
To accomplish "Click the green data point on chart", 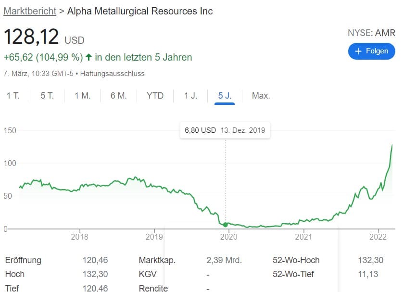I will [x=226, y=225].
